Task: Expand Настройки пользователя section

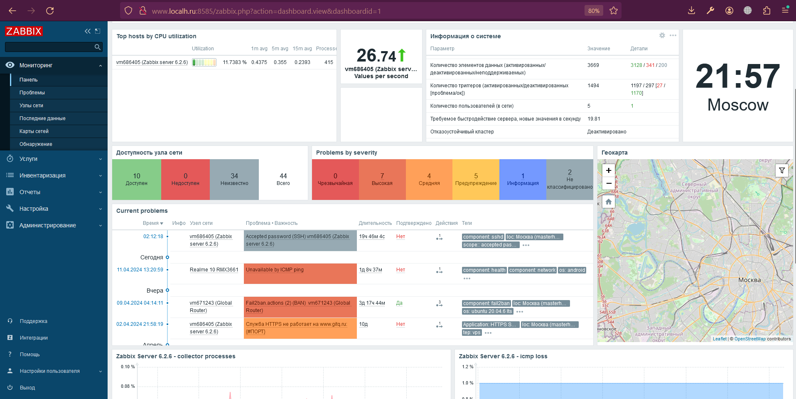Action: [54, 371]
